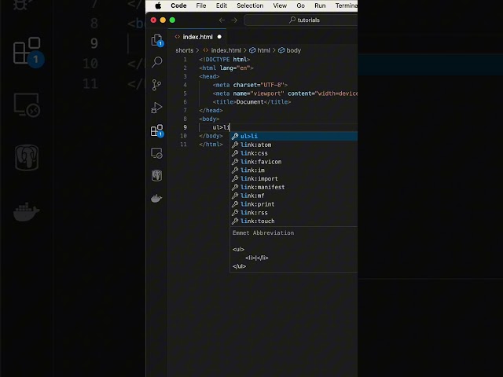Open the Apple menu
This screenshot has width=503, height=377.
click(x=158, y=5)
